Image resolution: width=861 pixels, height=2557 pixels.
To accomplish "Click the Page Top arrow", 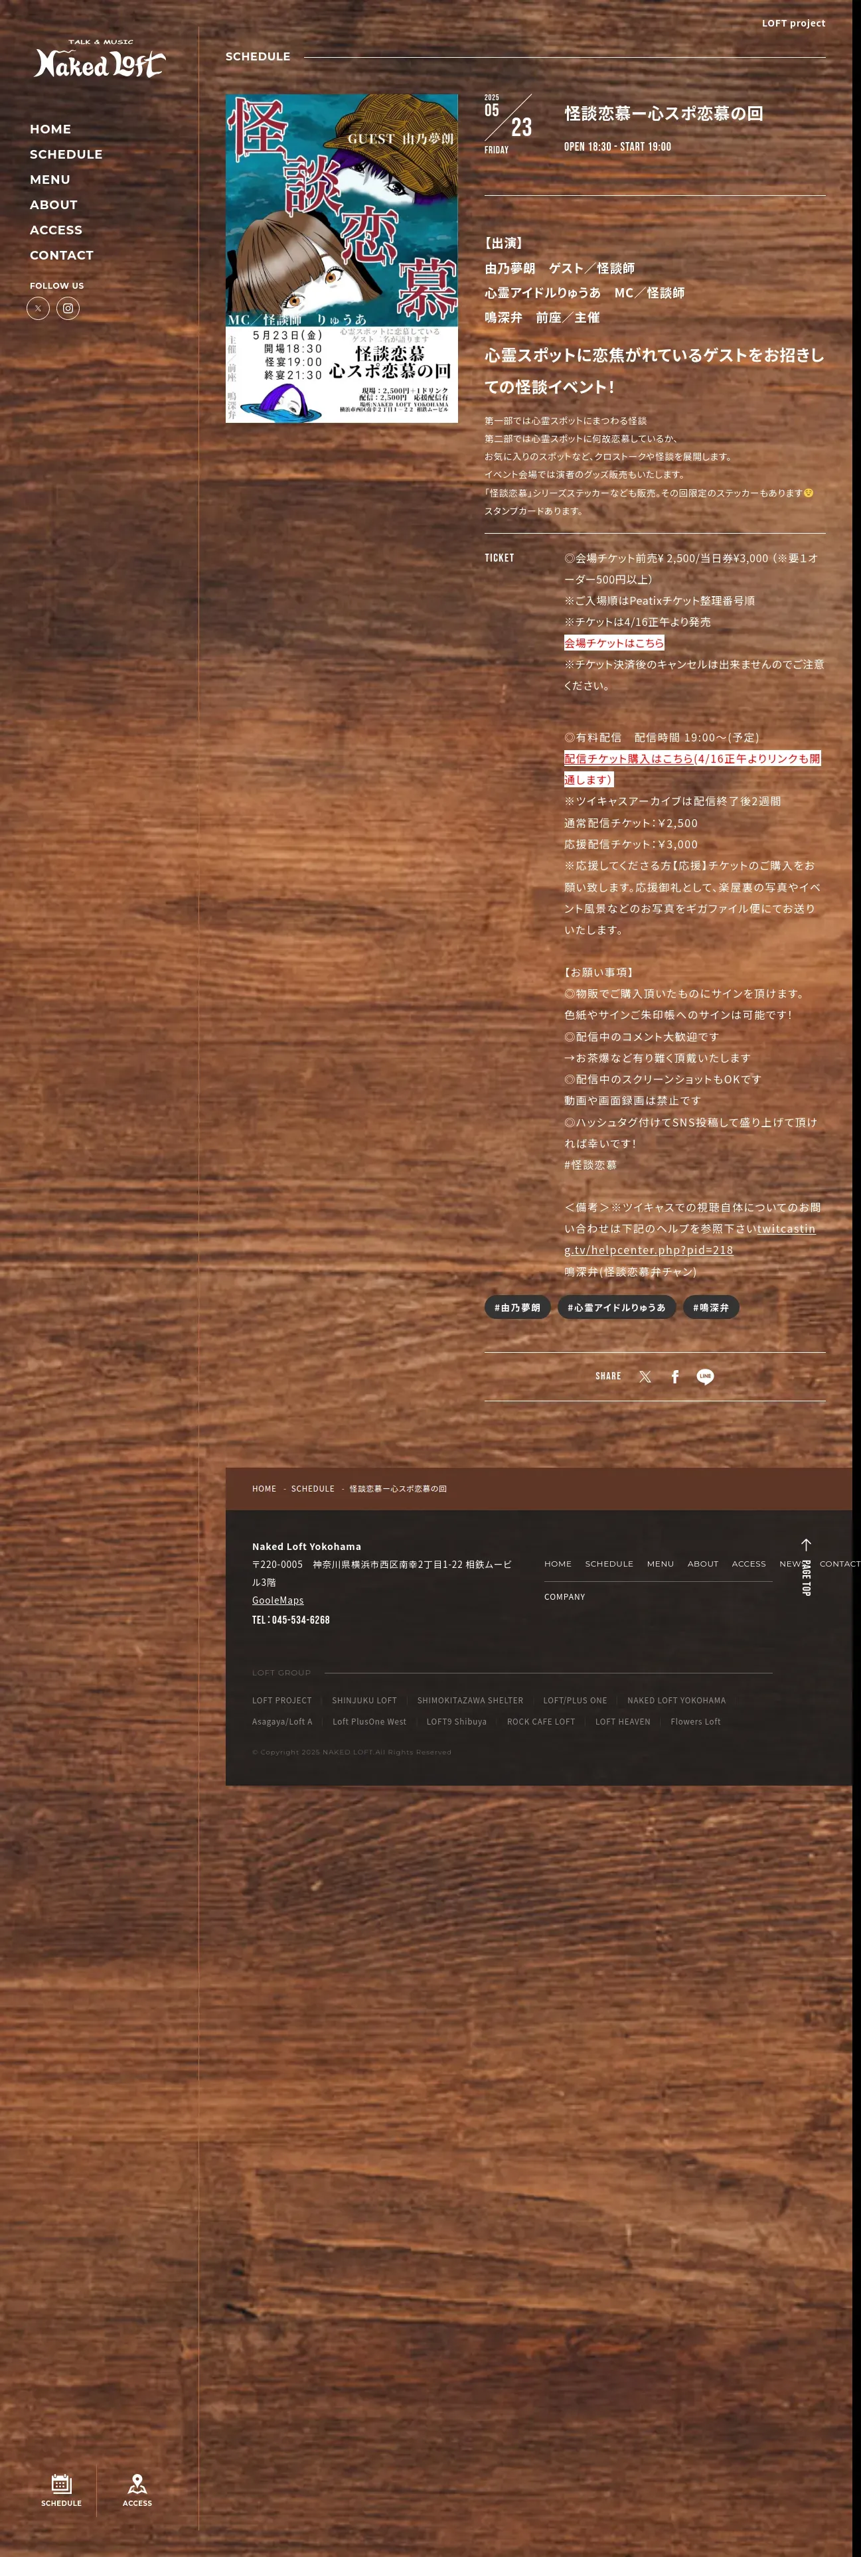I will click(807, 1567).
